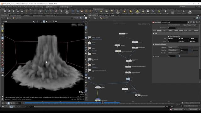Select the Metaball shelf tool
The height and width of the screenshot is (113, 201).
78,12
